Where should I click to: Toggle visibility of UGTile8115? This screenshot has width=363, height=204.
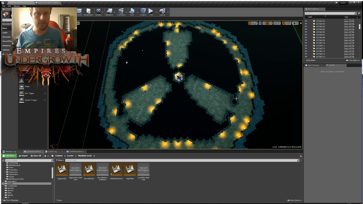click(x=306, y=57)
